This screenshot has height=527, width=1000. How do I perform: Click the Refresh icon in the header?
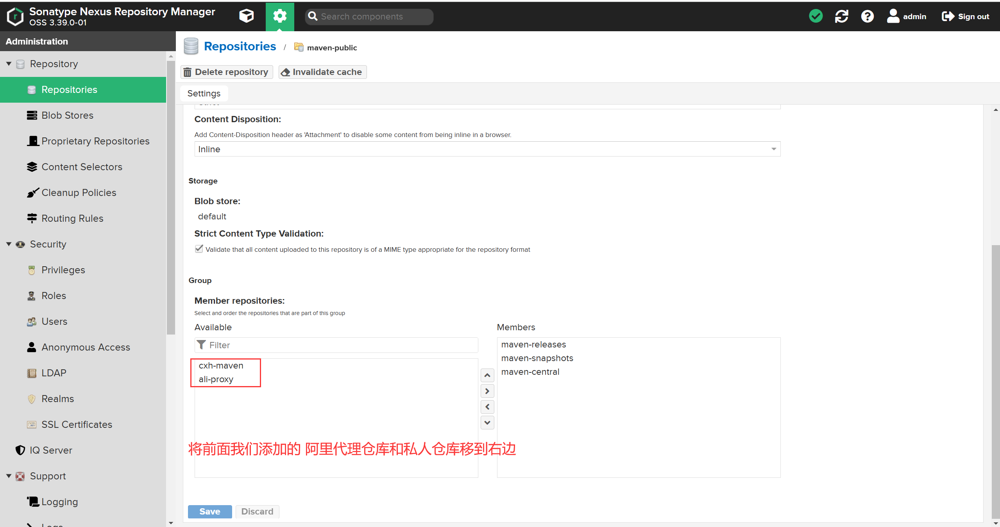point(841,16)
